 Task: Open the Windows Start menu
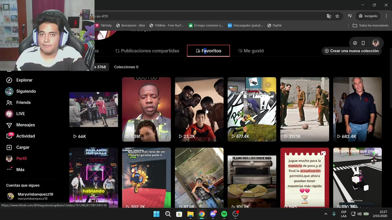(156, 214)
